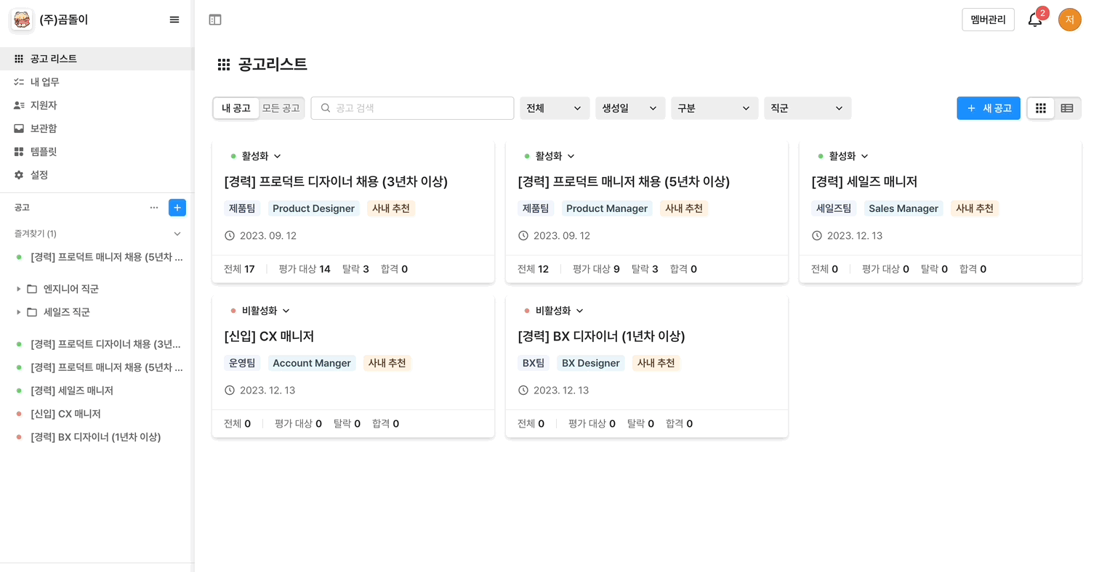Open the 생성일 filter dropdown
Image resolution: width=1099 pixels, height=572 pixels.
pos(629,108)
